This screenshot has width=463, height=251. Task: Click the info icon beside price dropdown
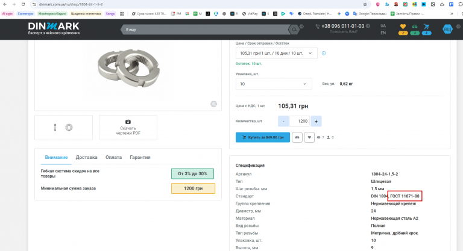pyautogui.click(x=324, y=53)
